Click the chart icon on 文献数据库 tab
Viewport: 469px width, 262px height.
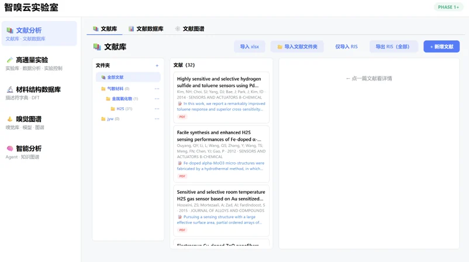point(131,29)
